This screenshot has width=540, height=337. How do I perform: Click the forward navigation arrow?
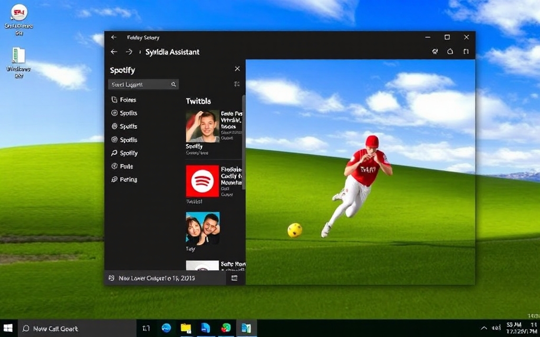tap(129, 52)
